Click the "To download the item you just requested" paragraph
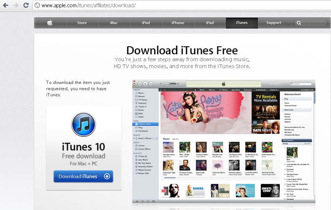 tap(78, 89)
